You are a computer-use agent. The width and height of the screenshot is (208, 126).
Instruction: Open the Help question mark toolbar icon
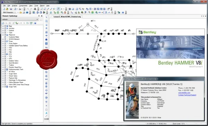(123, 12)
